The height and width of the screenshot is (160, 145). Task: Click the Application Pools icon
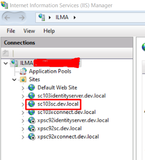tap(23, 71)
